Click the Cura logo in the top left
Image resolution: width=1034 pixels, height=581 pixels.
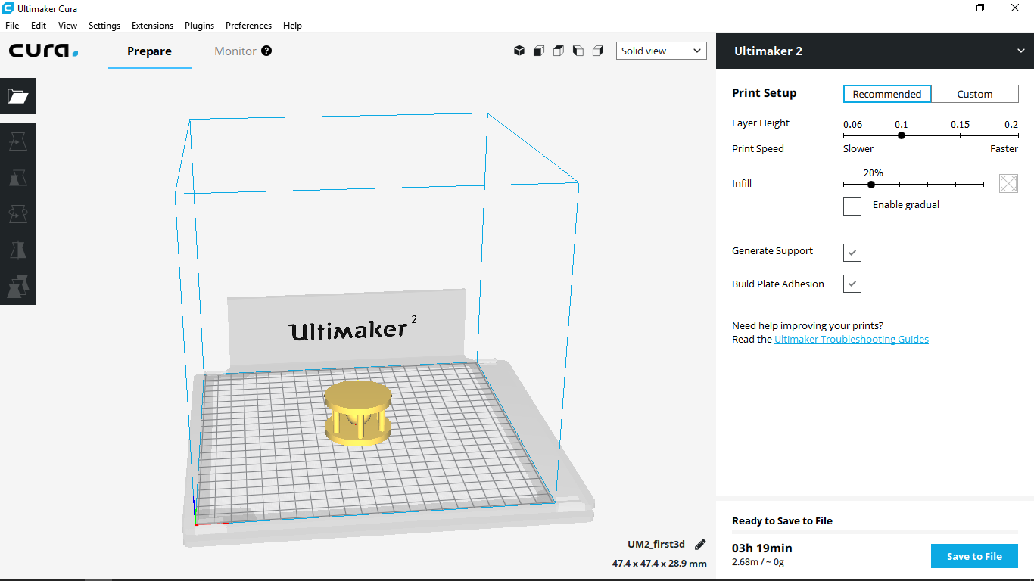[x=44, y=51]
